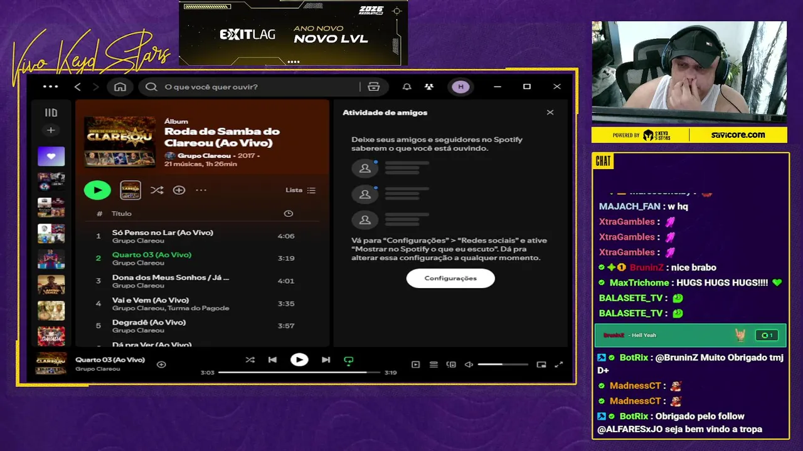The image size is (803, 451).
Task: Open the three-dot app menu
Action: pyautogui.click(x=51, y=87)
